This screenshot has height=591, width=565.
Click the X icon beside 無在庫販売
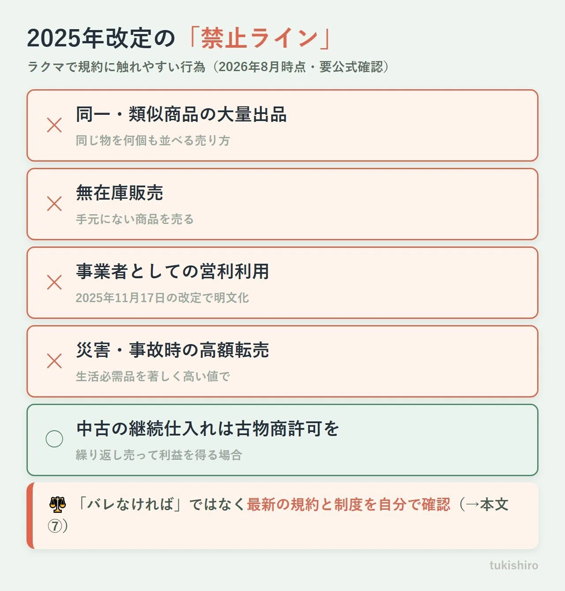point(54,204)
